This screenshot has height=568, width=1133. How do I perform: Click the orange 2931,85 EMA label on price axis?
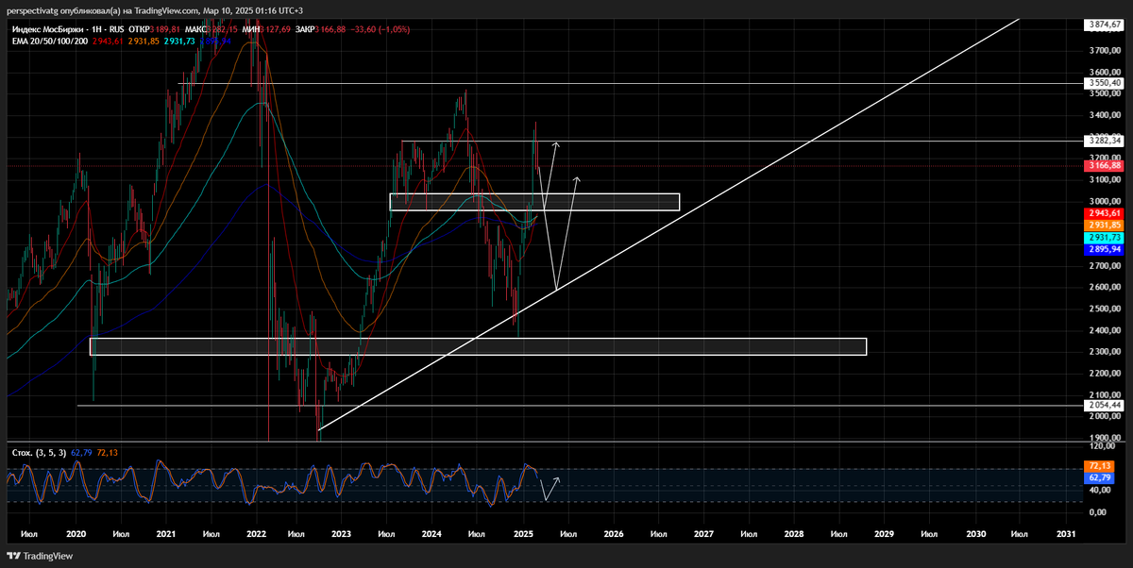click(x=1103, y=226)
